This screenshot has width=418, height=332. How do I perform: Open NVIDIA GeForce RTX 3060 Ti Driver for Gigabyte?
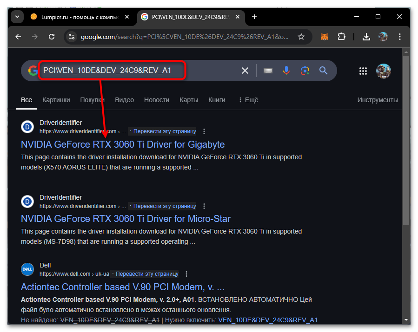pos(123,144)
